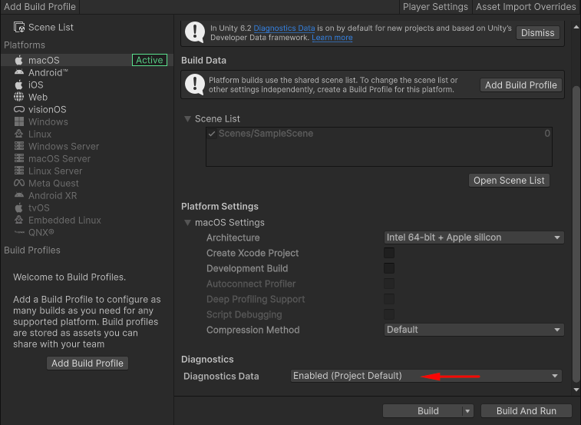Click Add Build Profile under Build Profiles
Image resolution: width=581 pixels, height=425 pixels.
point(87,363)
